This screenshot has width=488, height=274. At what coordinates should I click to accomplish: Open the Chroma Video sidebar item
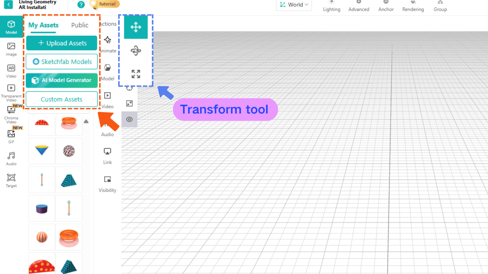(11, 114)
